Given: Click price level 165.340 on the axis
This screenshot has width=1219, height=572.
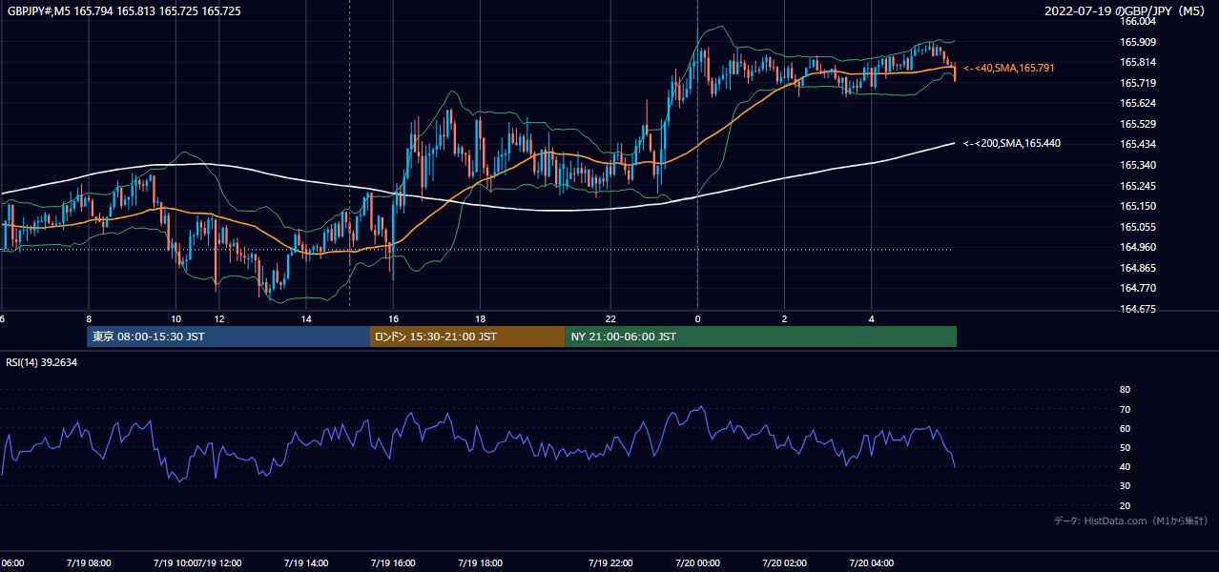Looking at the screenshot, I should 1139,165.
